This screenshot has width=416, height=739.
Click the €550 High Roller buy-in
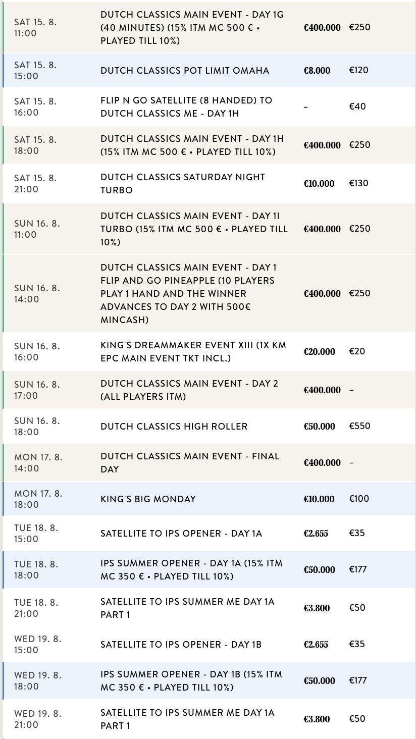359,426
